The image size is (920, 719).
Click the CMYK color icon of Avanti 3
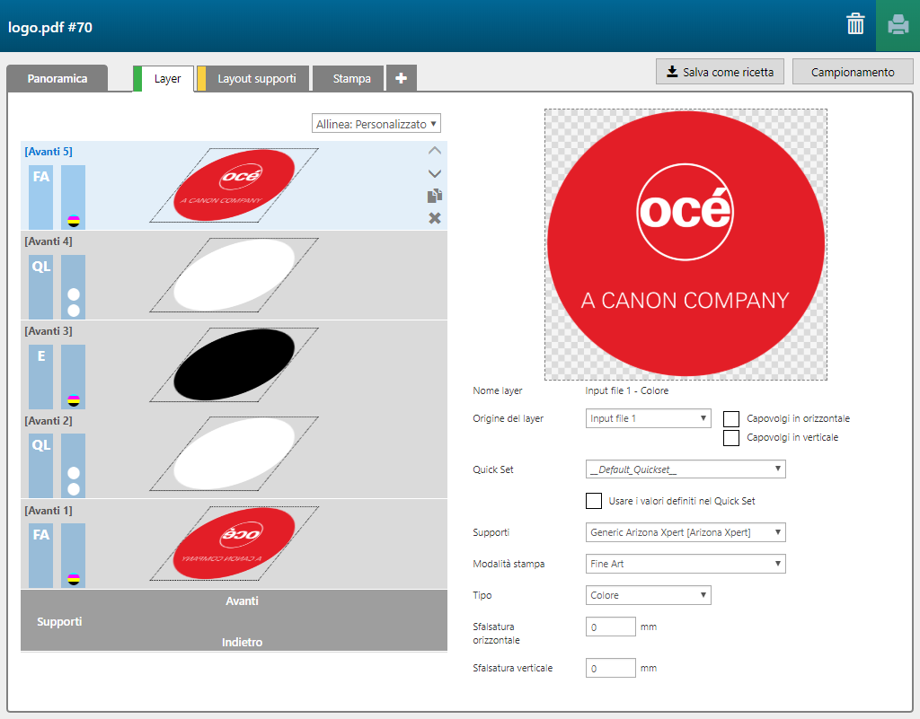coord(74,401)
